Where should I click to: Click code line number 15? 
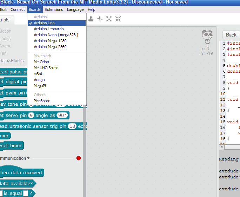pyautogui.click(x=223, y=122)
